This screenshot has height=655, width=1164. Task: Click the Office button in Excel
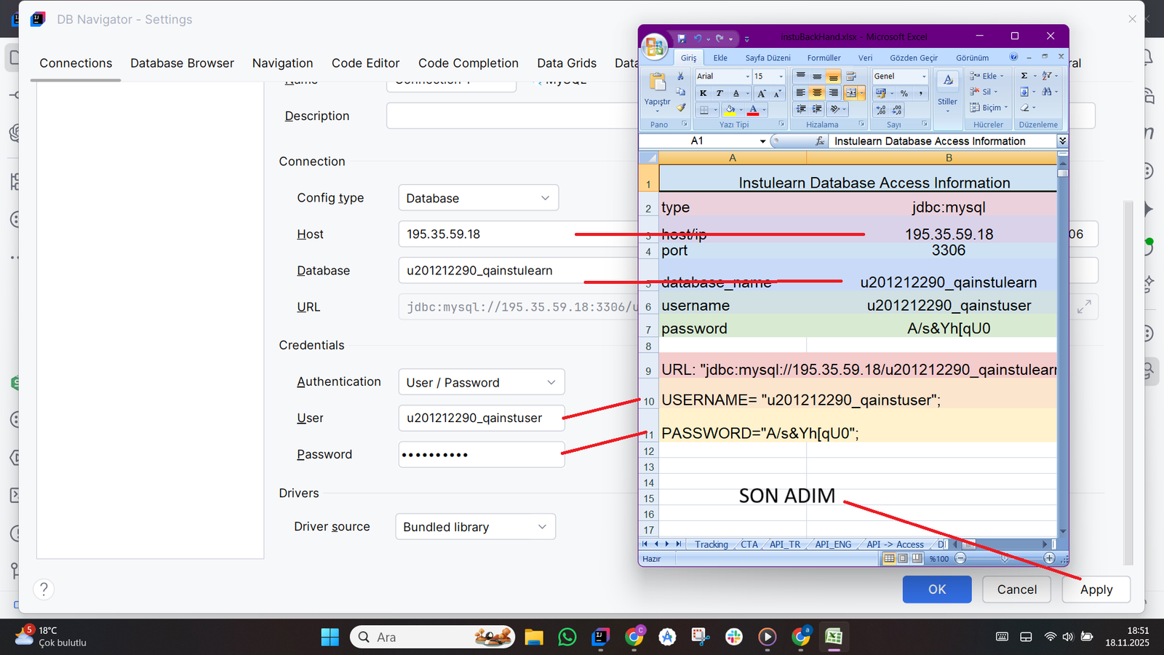pyautogui.click(x=654, y=47)
